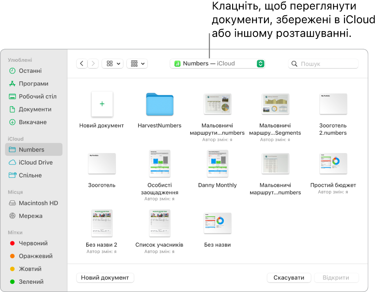The width and height of the screenshot is (383, 292).
Task: Click the yellow tag dot
Action: 12,269
